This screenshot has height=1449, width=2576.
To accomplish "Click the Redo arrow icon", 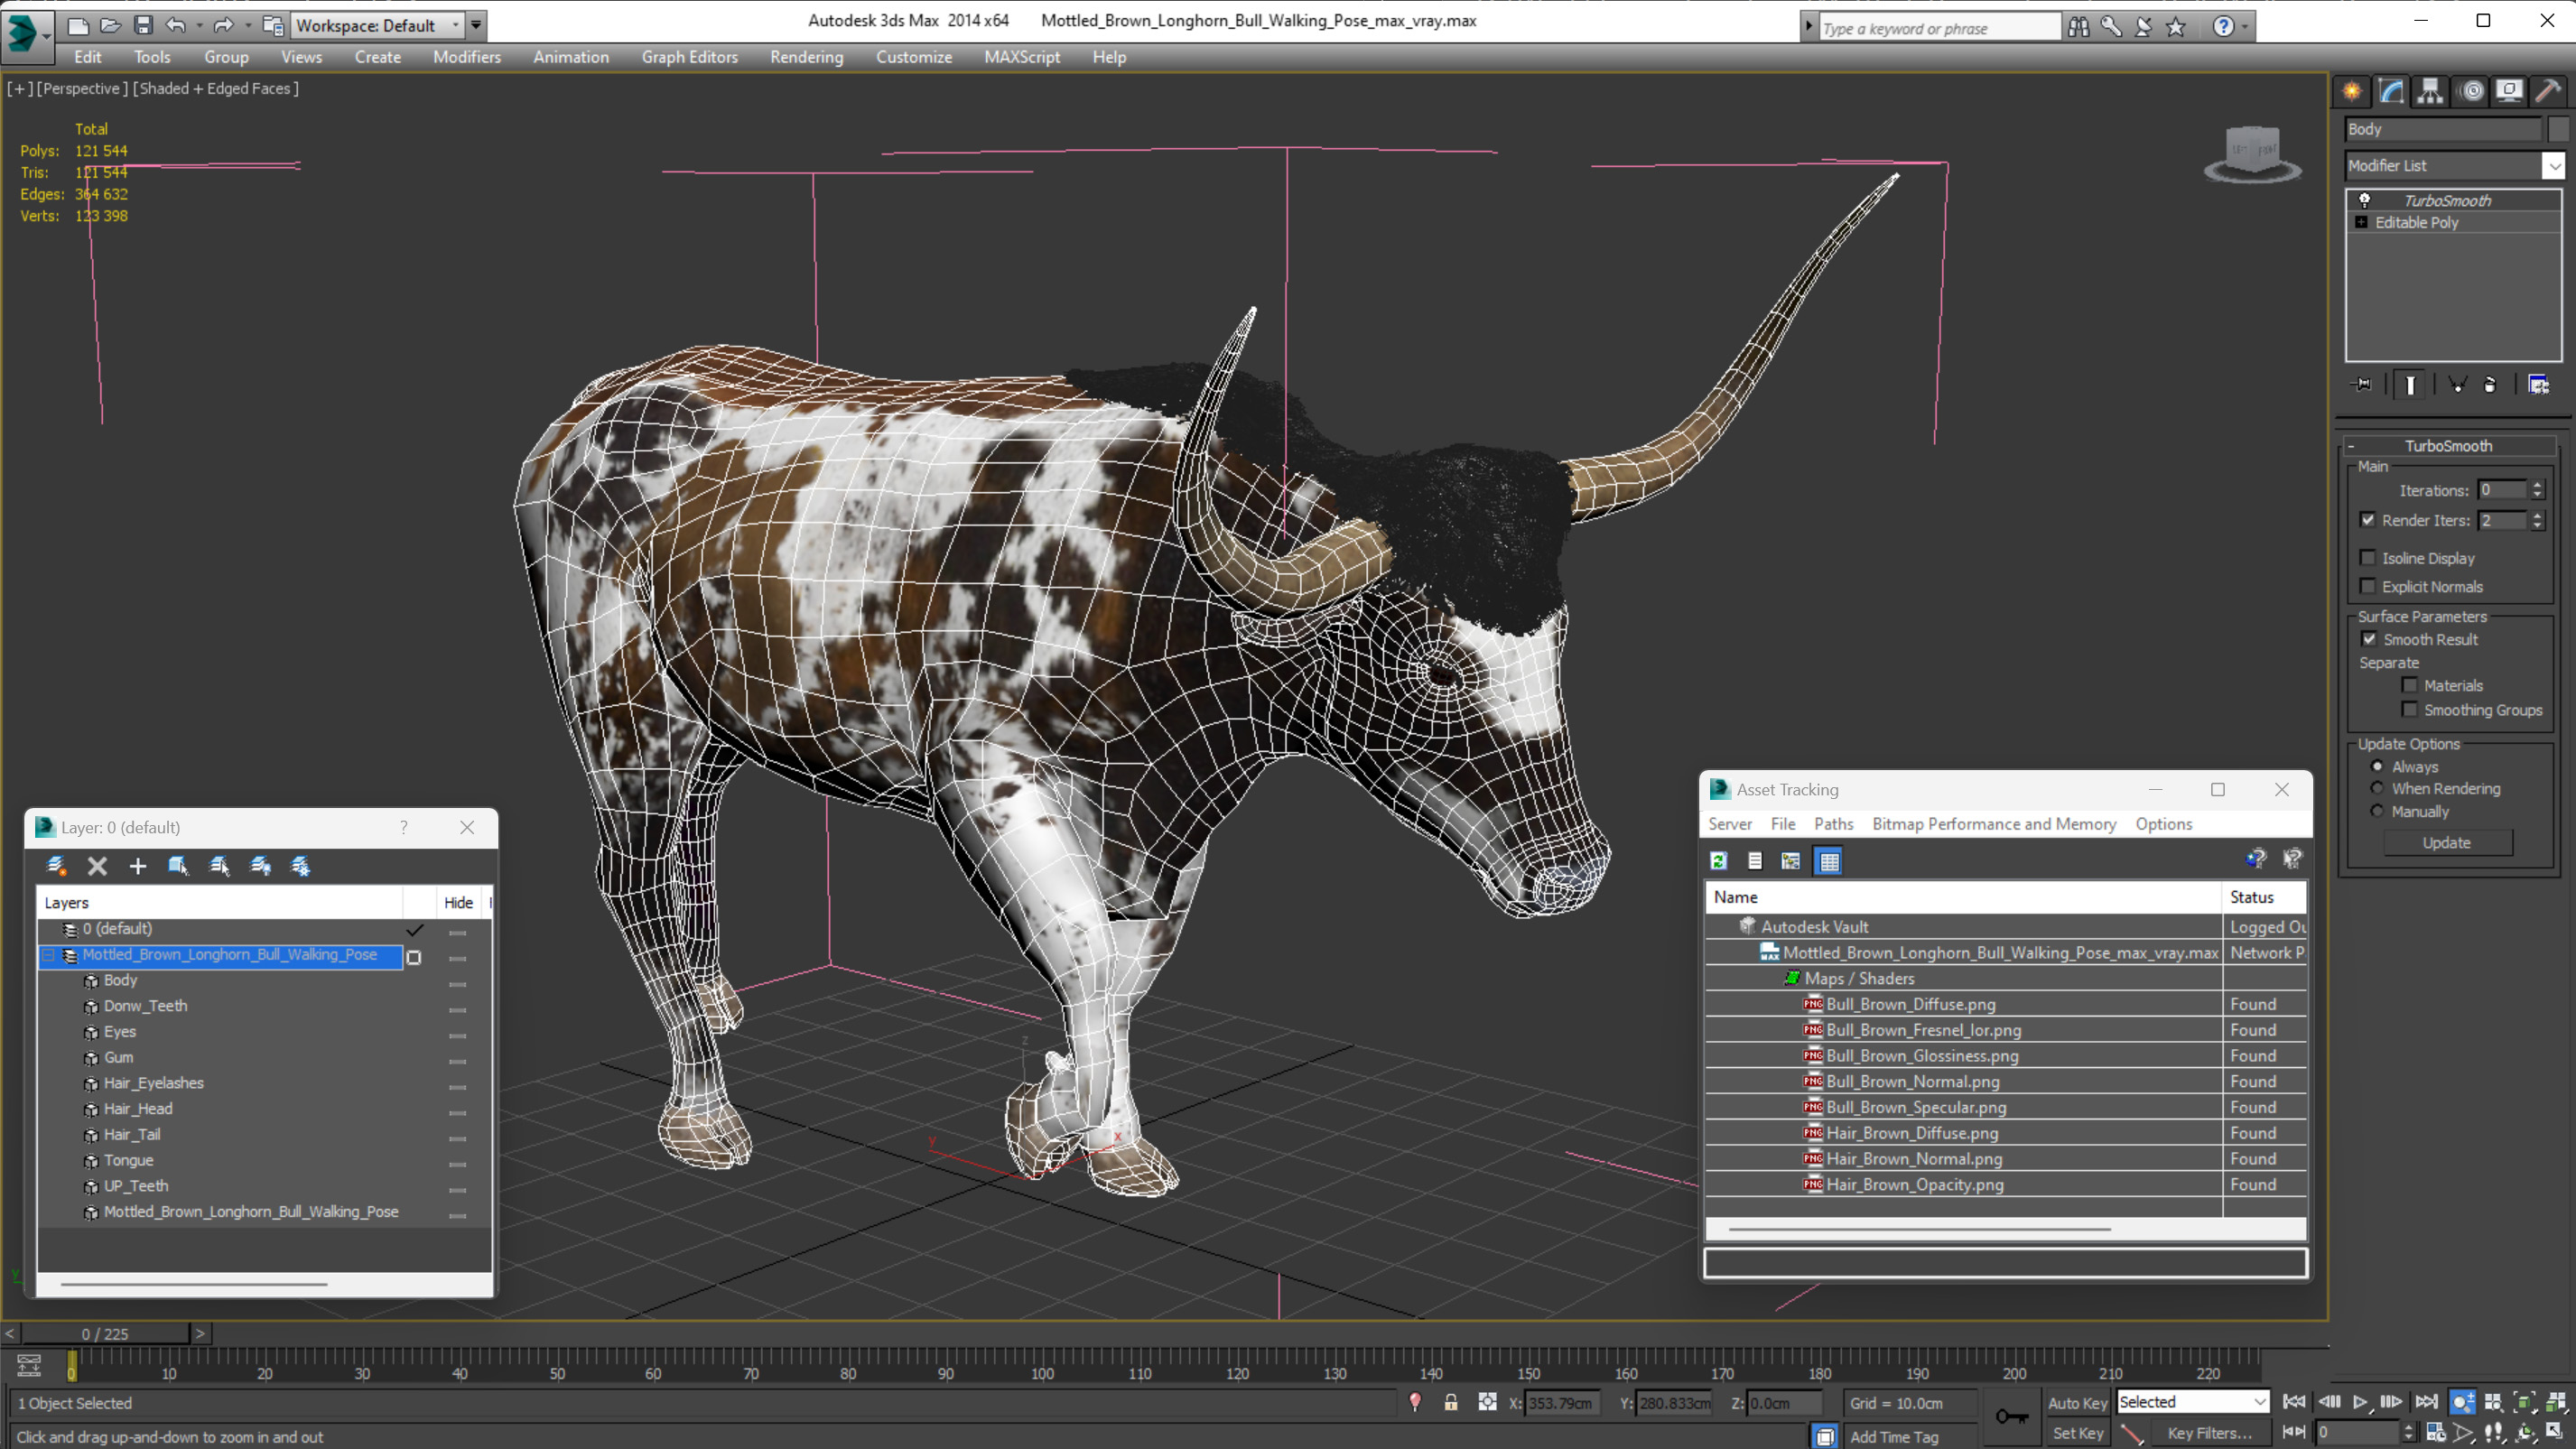I will [x=224, y=25].
